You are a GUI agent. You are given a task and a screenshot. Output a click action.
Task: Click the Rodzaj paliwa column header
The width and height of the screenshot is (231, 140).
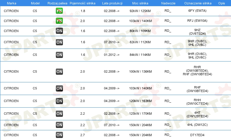pyautogui.click(x=57, y=3)
